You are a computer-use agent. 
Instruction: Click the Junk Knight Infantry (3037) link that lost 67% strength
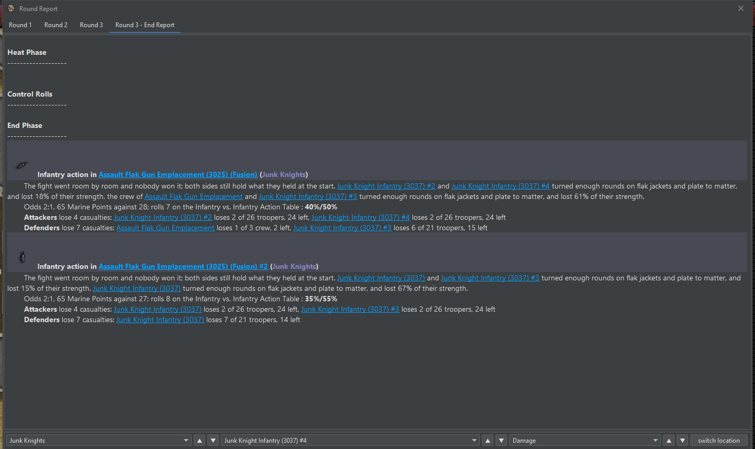137,289
